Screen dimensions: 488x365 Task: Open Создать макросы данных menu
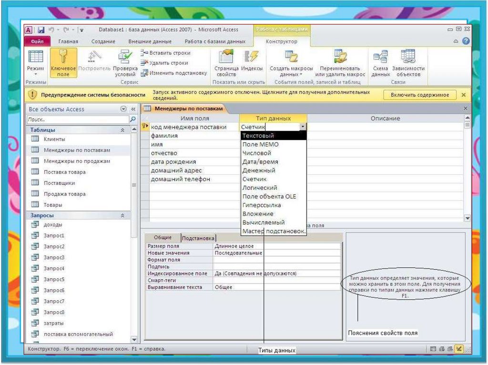(291, 63)
